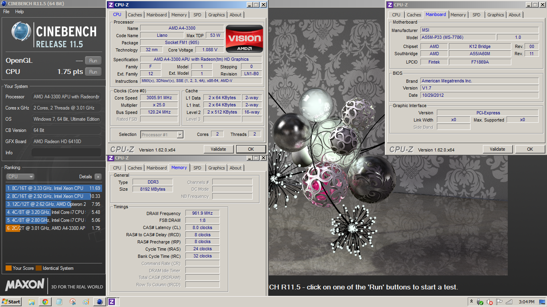Open the Processor #1 selection dropdown
This screenshot has height=307, width=547.
coord(162,135)
